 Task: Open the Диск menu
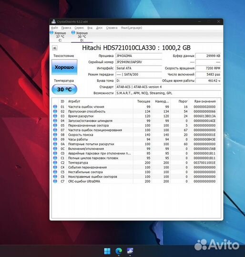(x=99, y=28)
